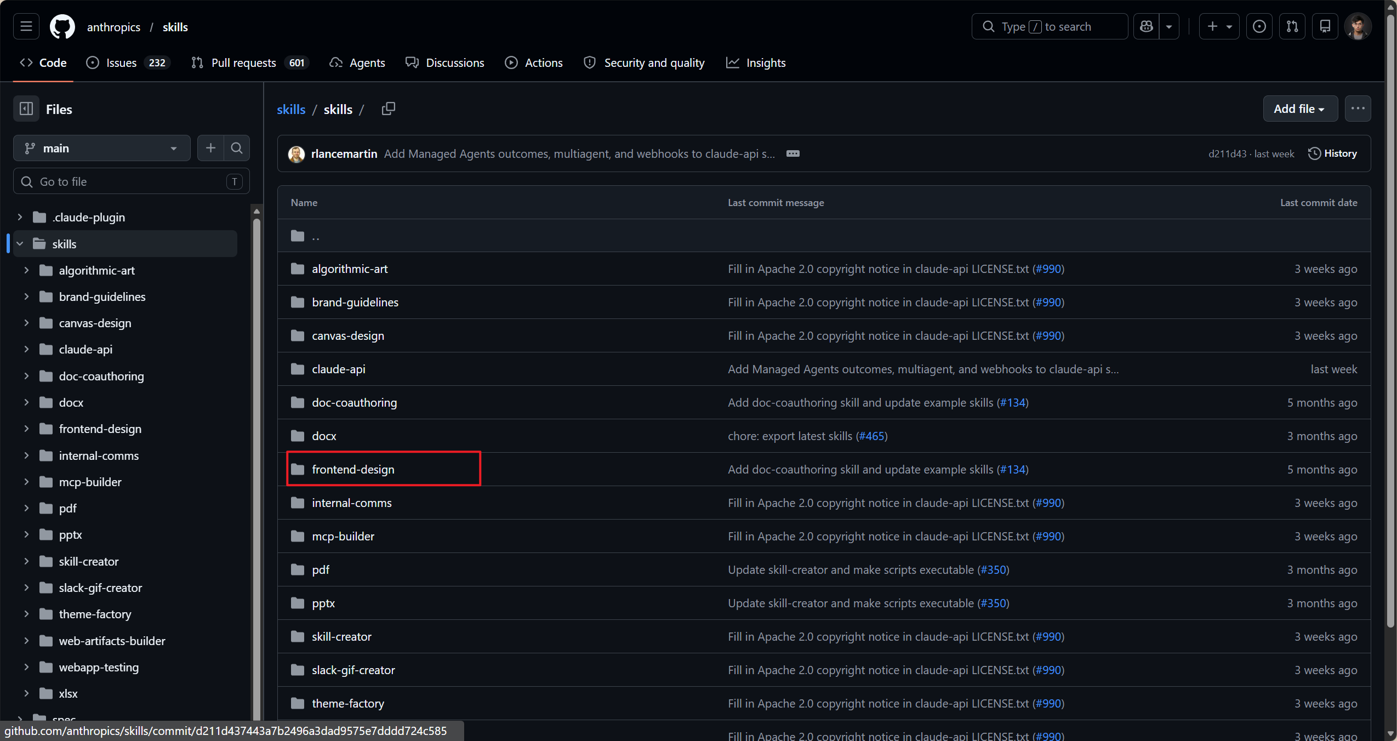Expand the commit message ellipsis
Screen dimensions: 1397x741
click(792, 153)
